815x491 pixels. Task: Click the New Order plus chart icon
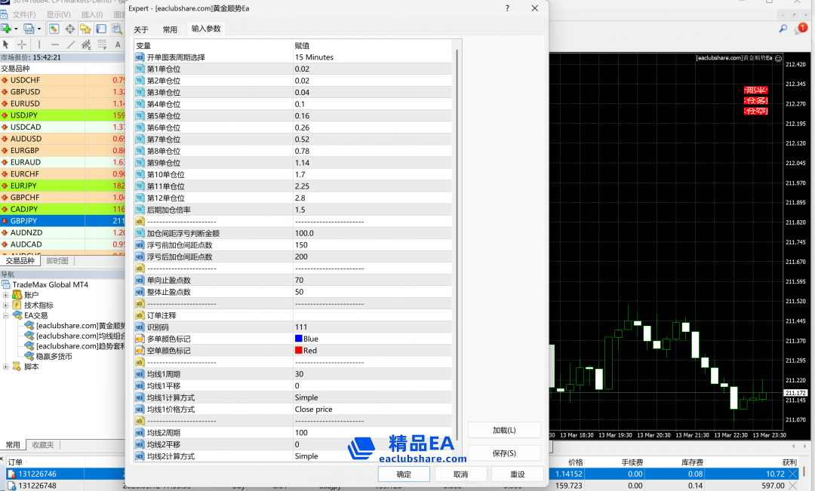(7, 29)
